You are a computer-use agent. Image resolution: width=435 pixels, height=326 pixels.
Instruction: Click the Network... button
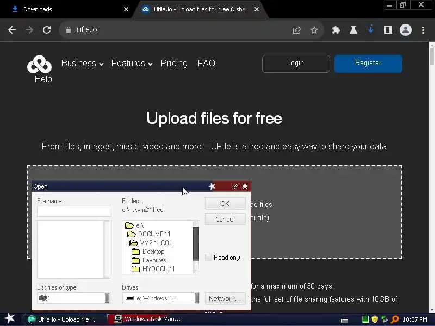pos(225,298)
